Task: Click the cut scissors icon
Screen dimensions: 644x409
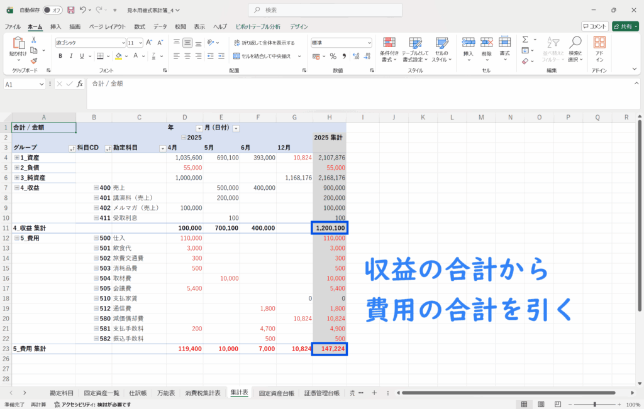Action: click(x=33, y=40)
